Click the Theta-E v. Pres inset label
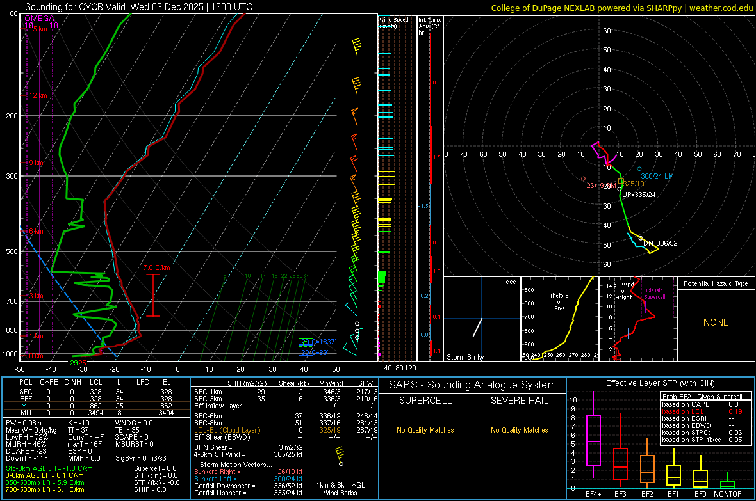 click(559, 301)
